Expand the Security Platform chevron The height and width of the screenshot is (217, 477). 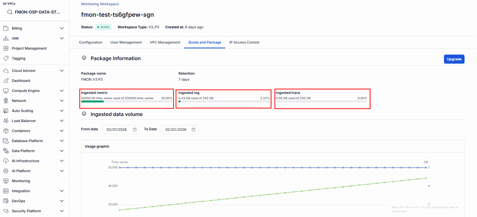coord(62,211)
